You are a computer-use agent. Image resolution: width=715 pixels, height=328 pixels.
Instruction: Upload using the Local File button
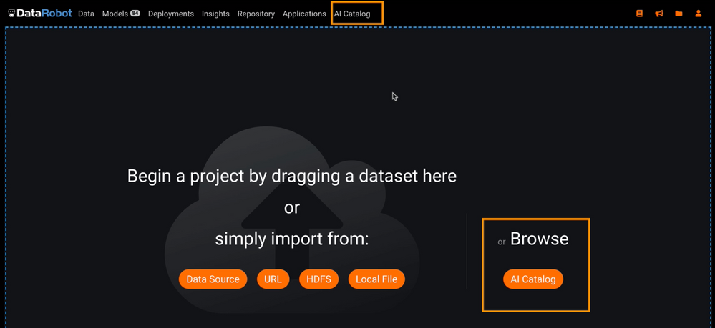tap(376, 279)
